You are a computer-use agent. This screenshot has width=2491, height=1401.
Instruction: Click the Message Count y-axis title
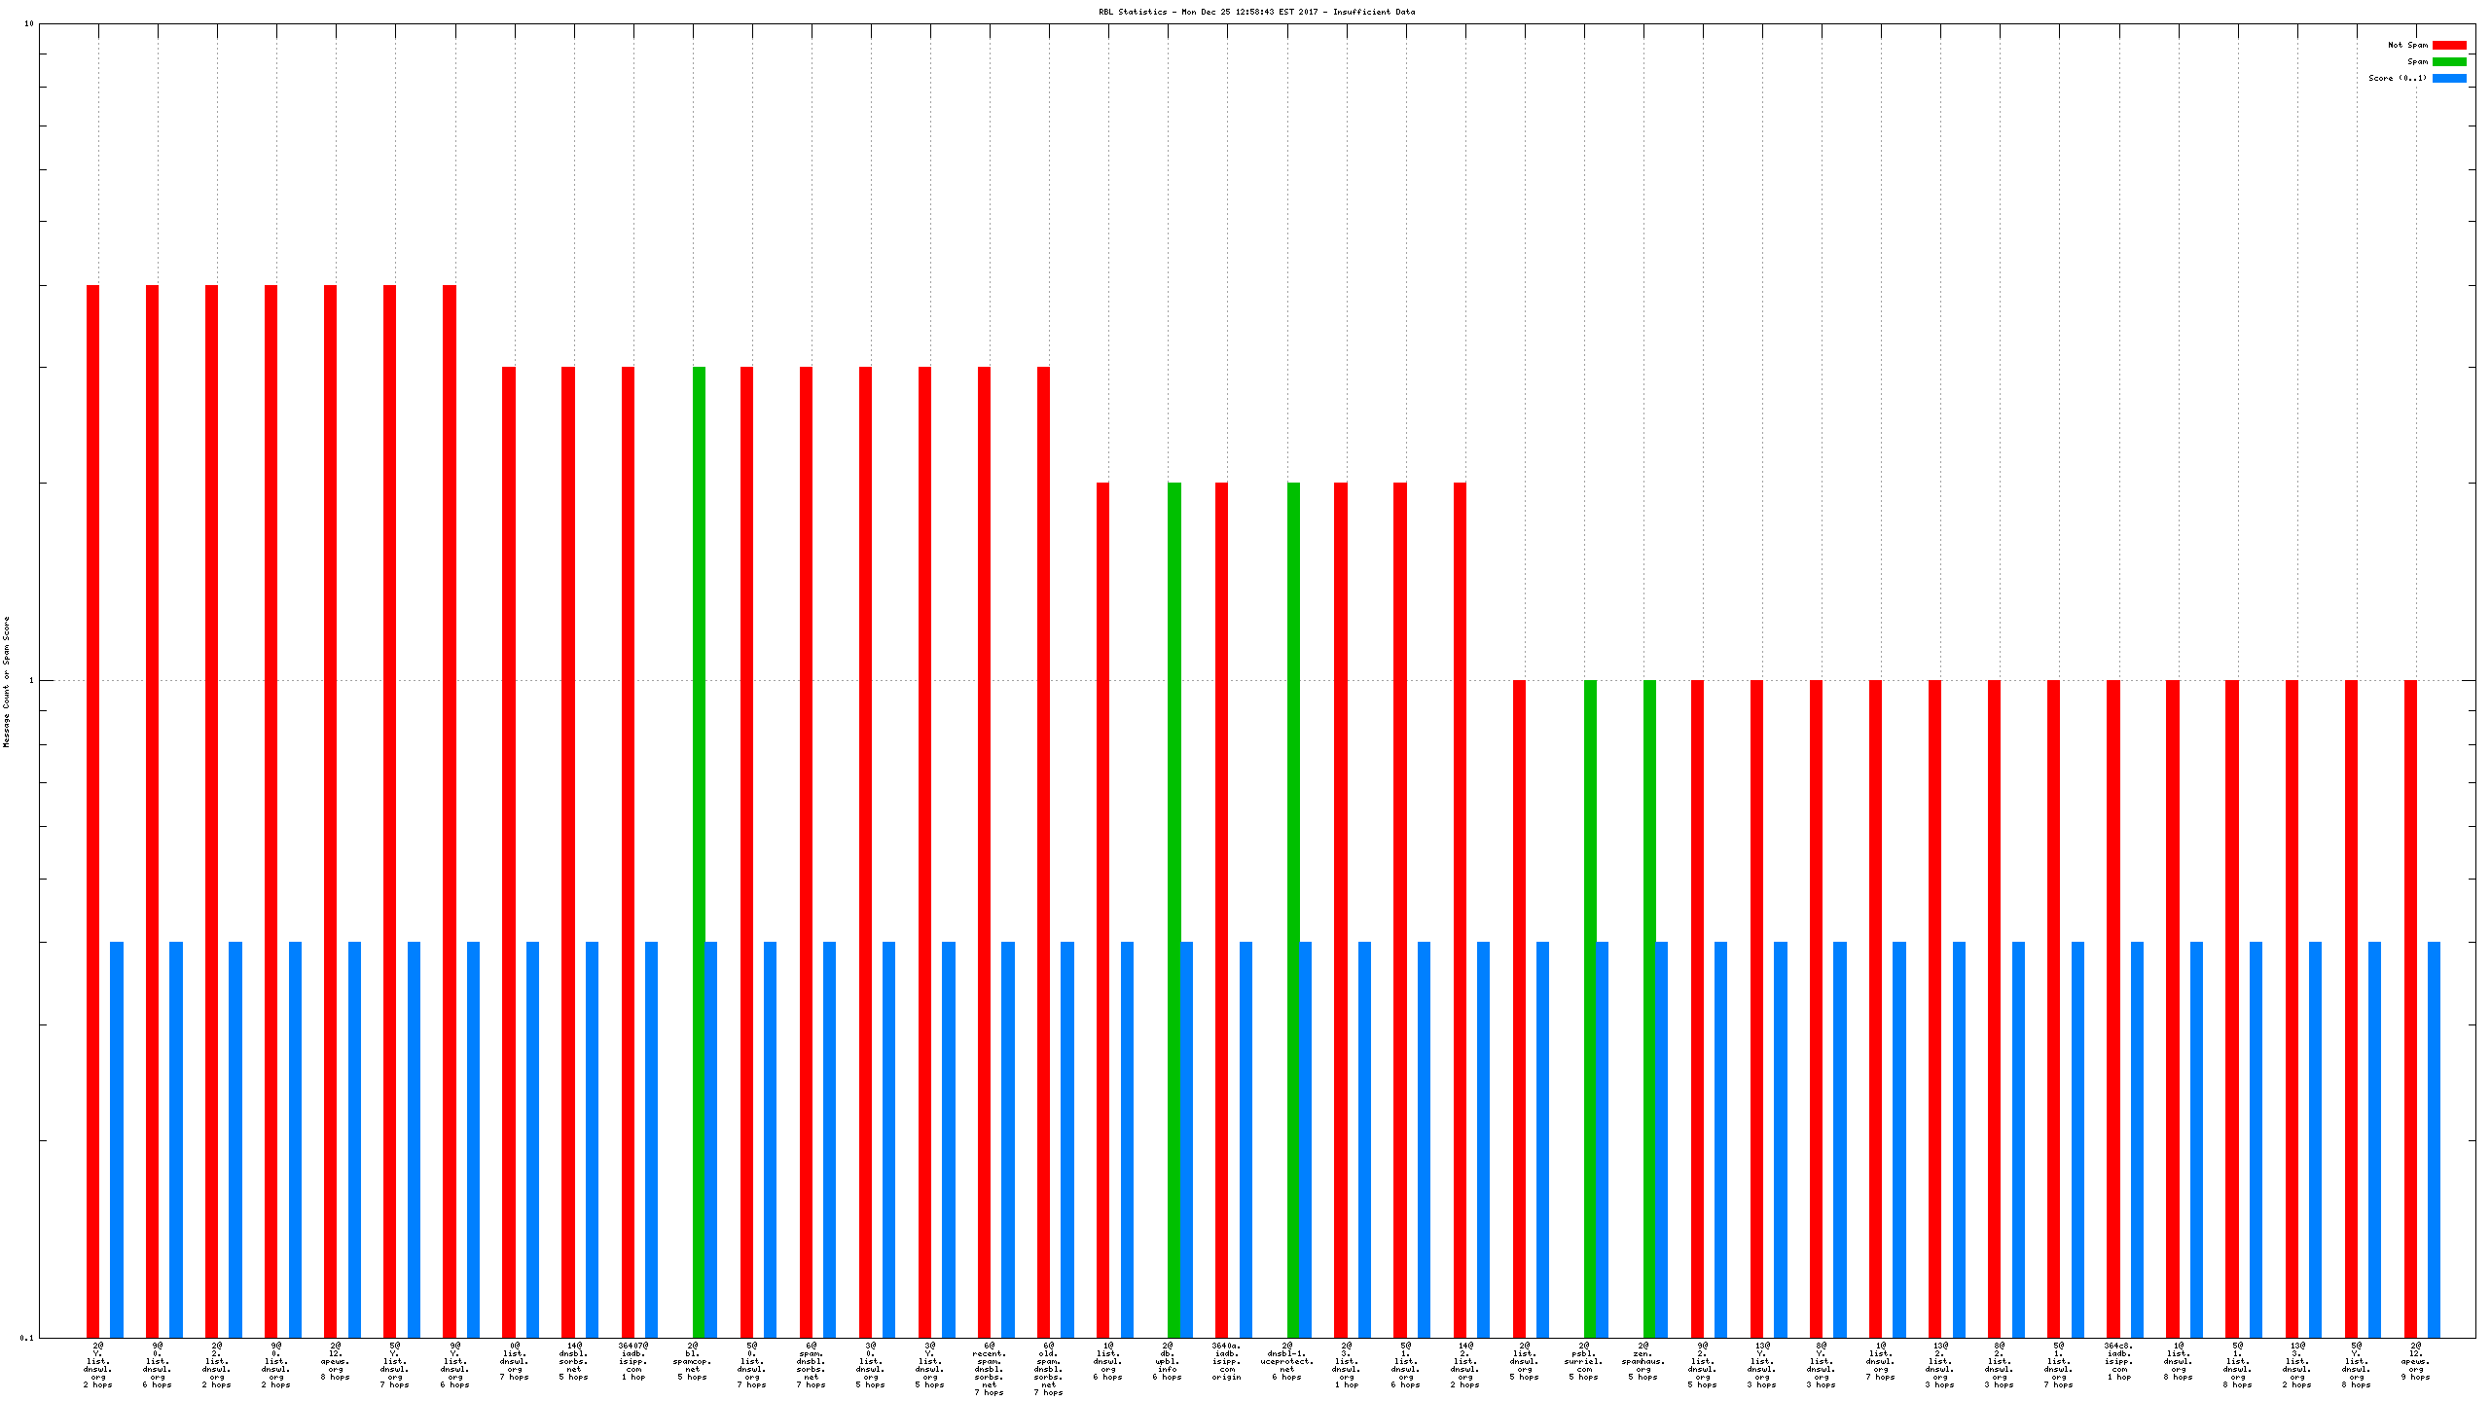pyautogui.click(x=6, y=681)
